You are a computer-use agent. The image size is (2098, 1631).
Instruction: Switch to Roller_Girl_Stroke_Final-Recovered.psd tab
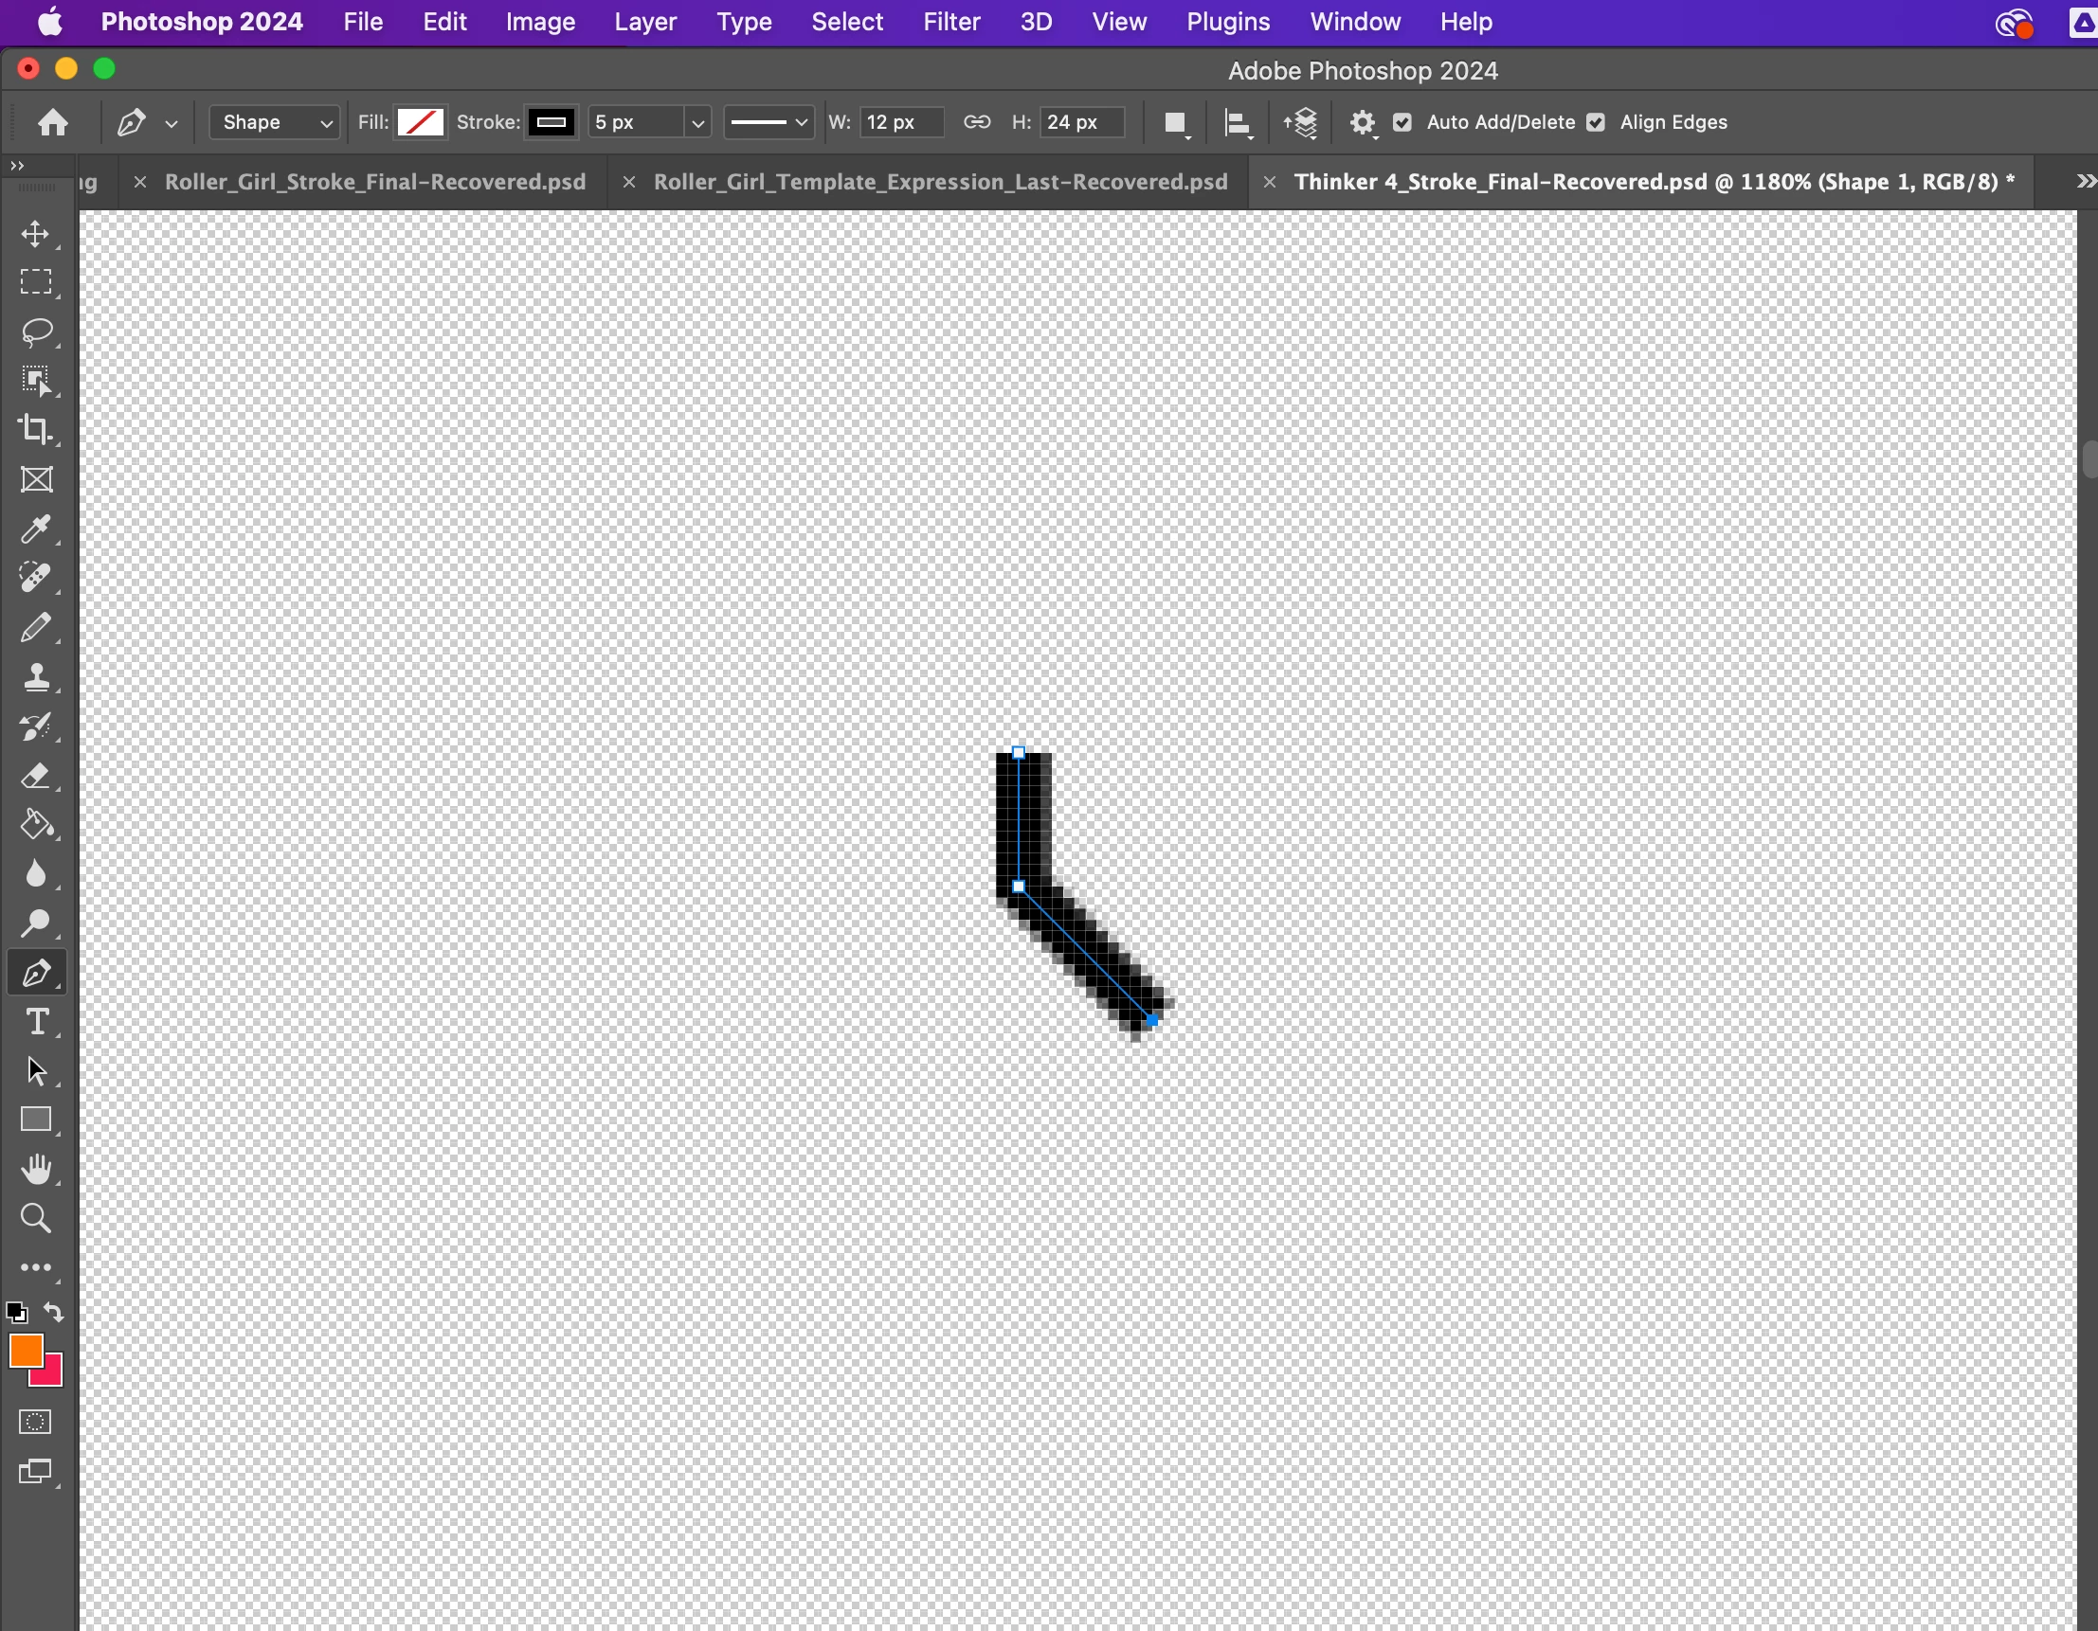374,182
